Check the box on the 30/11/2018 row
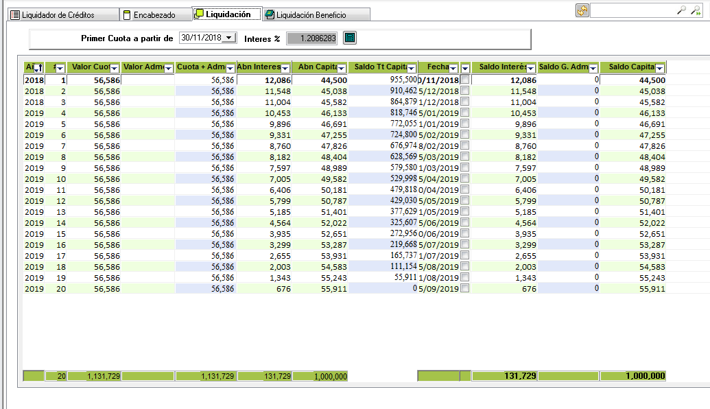Screen dimensions: 710x409 click(x=465, y=80)
